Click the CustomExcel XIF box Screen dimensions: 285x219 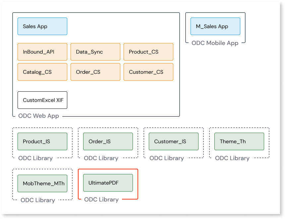[x=42, y=100]
